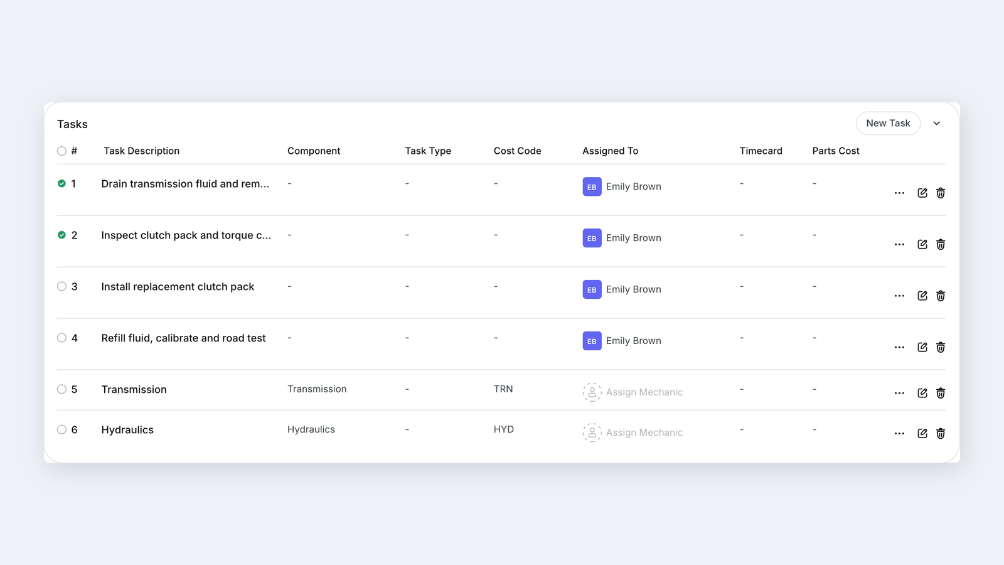Mark task 6 Hydraulics as complete
The image size is (1004, 565).
tap(61, 429)
